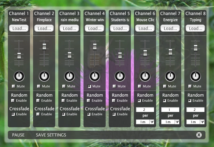Screen dimensions: 214x147
Task: Select the 'Fireplace' sound name
Action: pyautogui.click(x=44, y=20)
